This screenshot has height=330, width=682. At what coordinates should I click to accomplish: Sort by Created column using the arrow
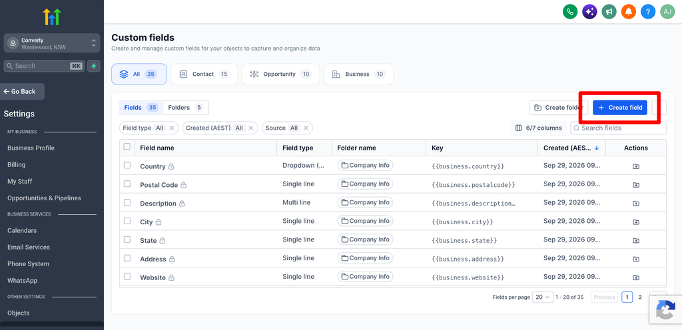point(596,148)
